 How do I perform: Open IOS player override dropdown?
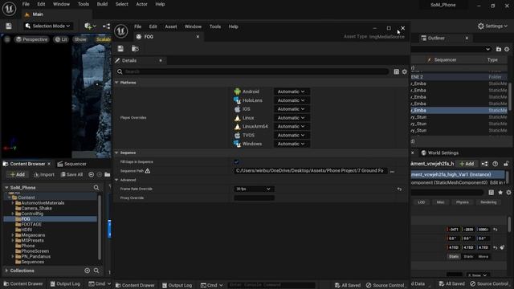click(x=291, y=109)
